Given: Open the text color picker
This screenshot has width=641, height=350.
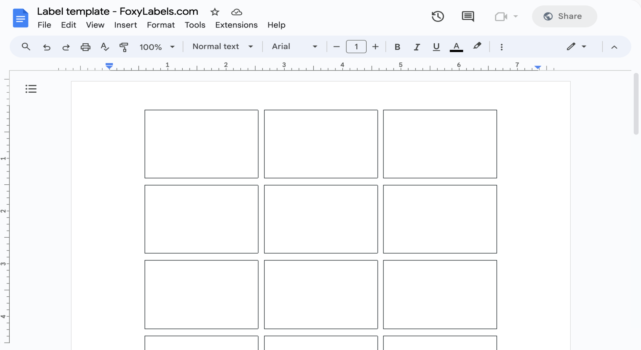Looking at the screenshot, I should pyautogui.click(x=456, y=47).
